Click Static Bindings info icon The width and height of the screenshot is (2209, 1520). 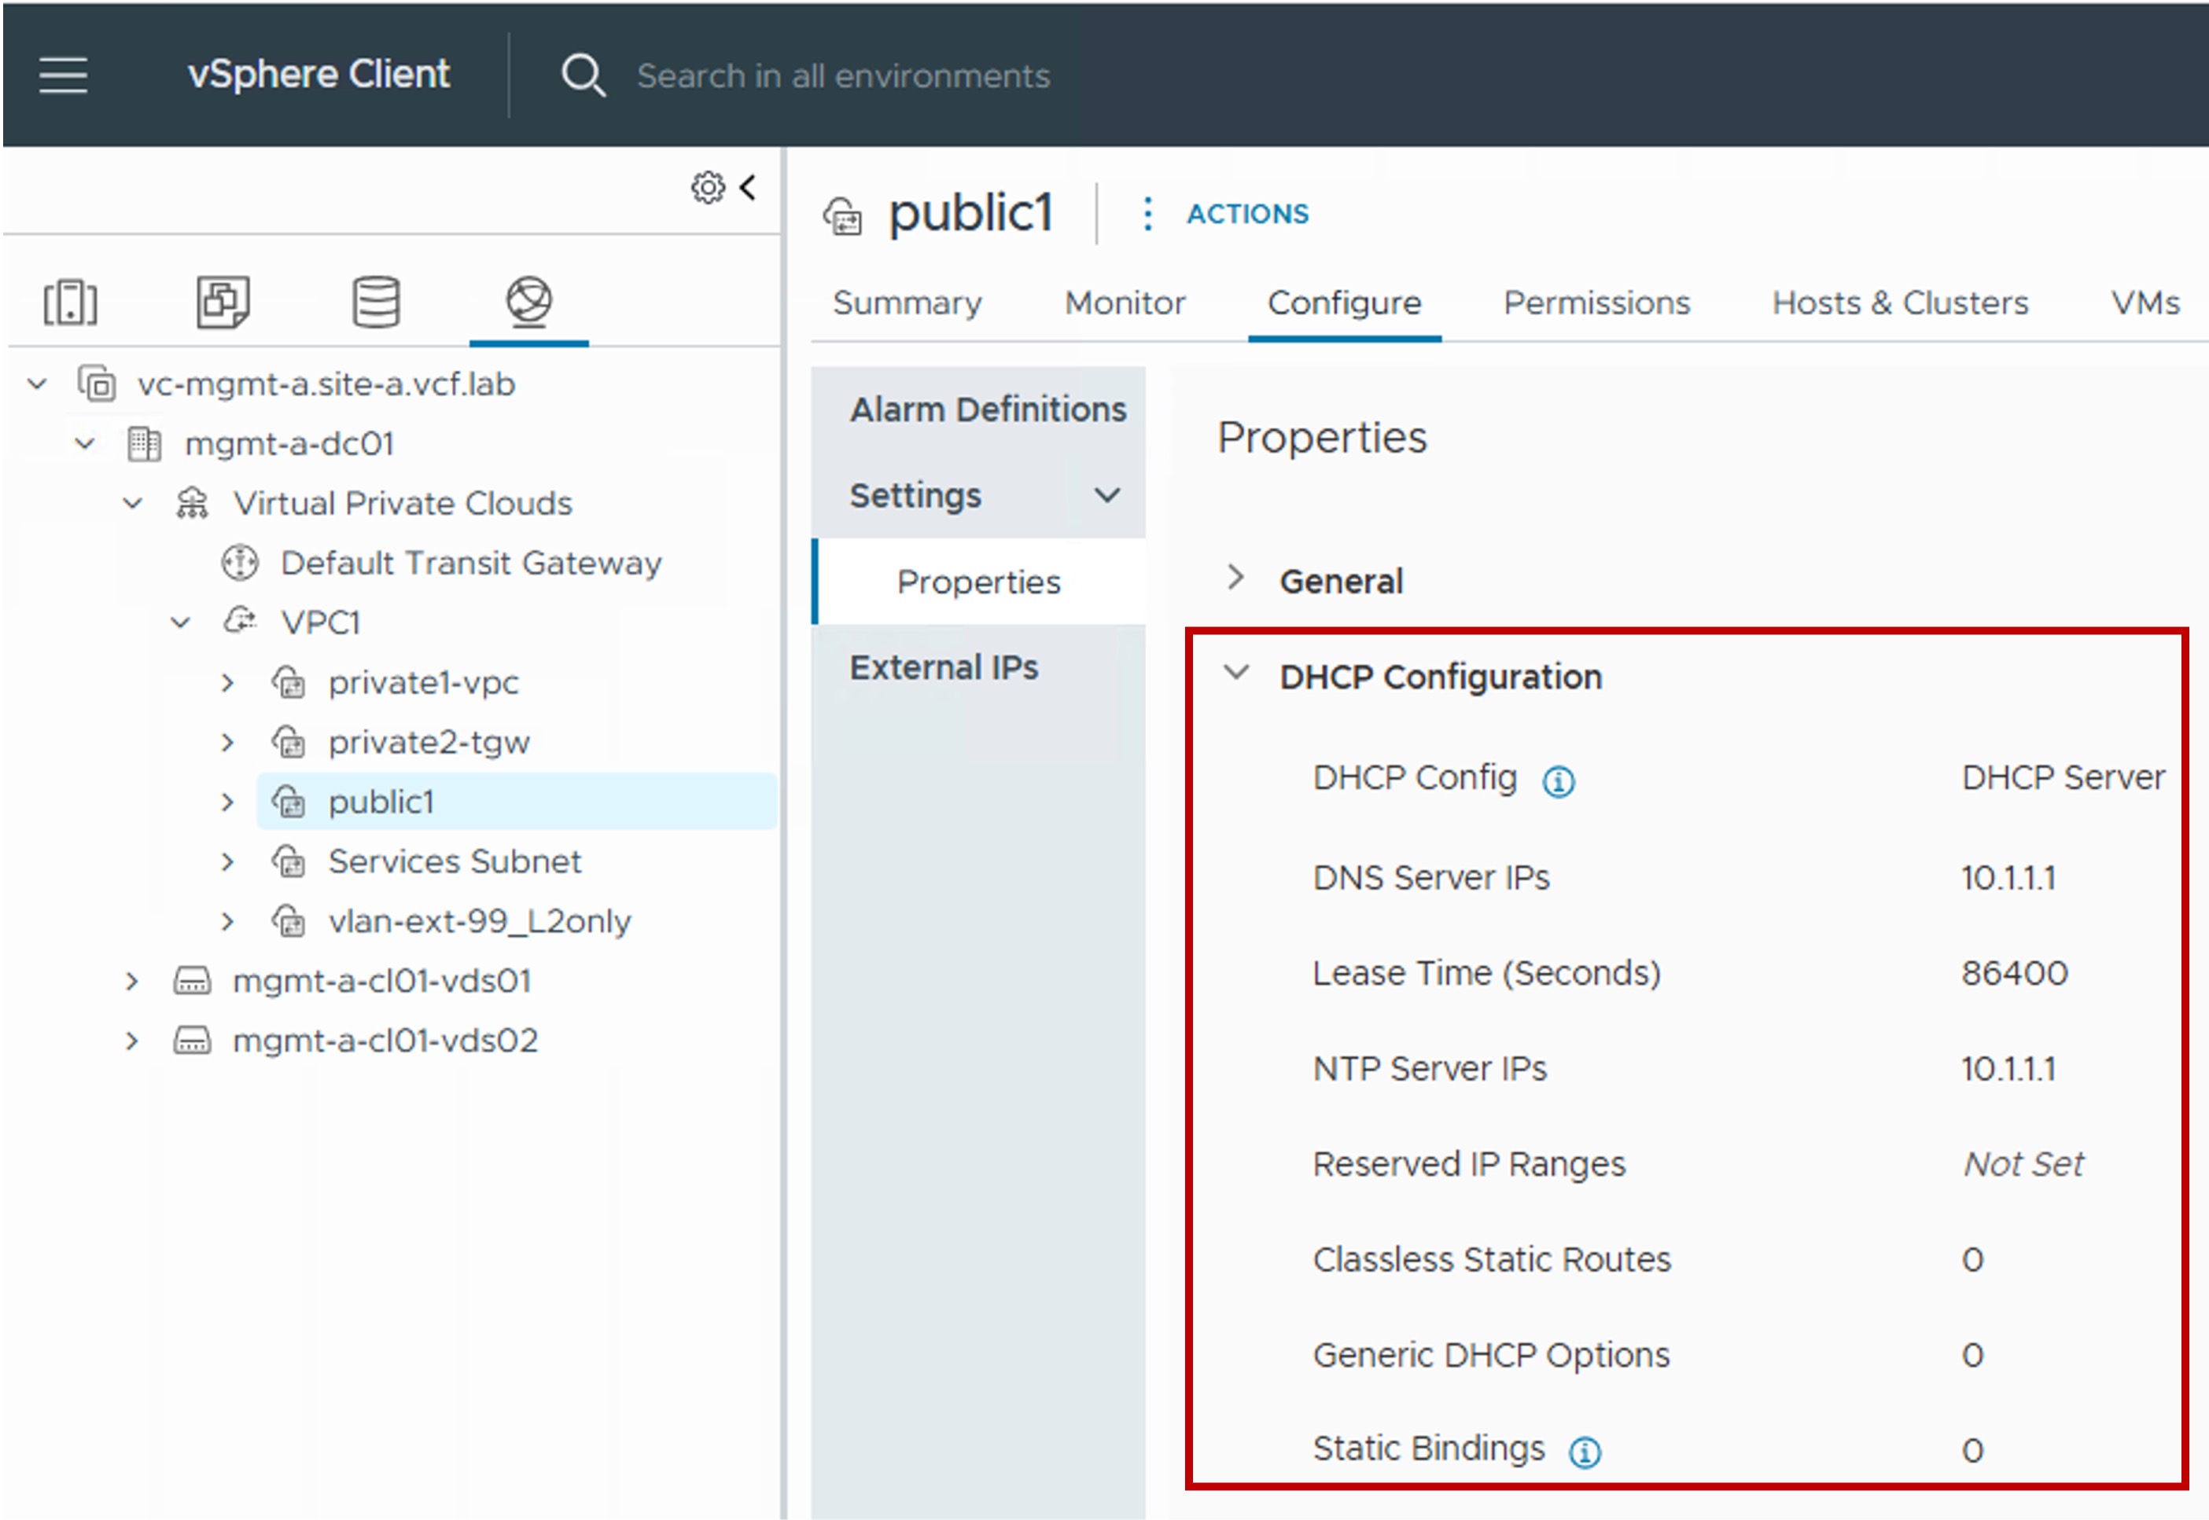(1585, 1452)
